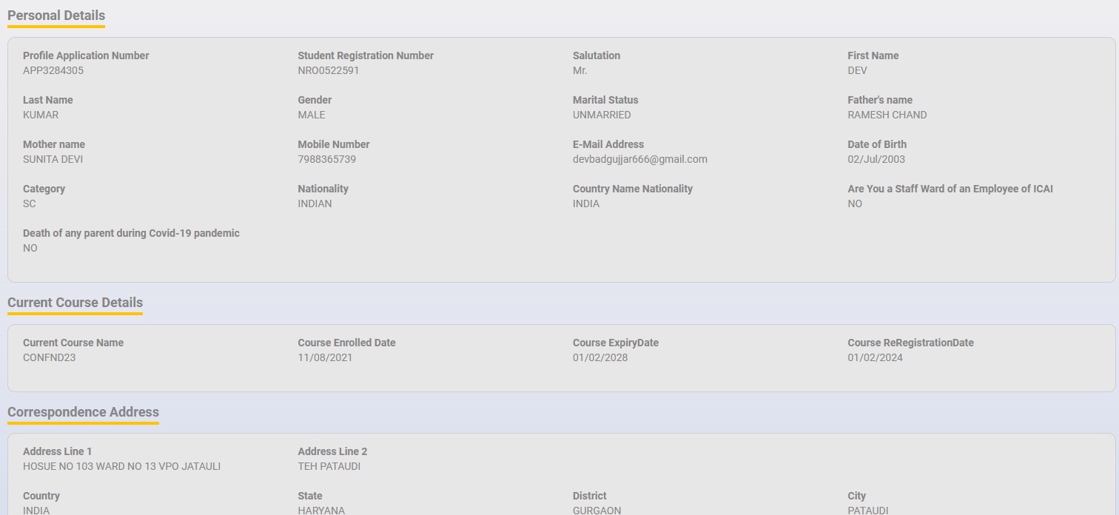Click the course re-registration date 01/02/2024
The height and width of the screenshot is (515, 1119).
coord(875,358)
